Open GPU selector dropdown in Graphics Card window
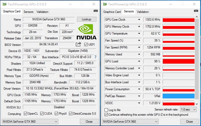This screenshot has width=201, height=126. tap(30, 122)
